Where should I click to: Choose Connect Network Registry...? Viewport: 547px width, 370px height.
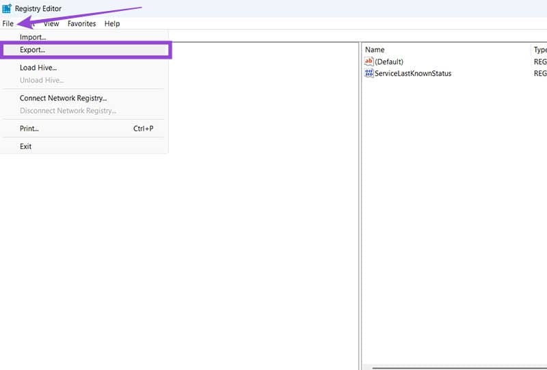point(63,98)
